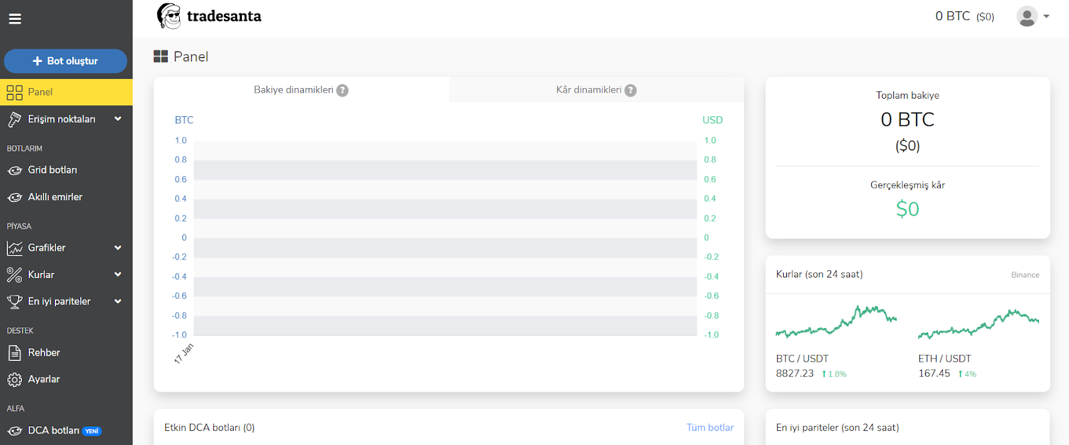Click the Panel grid icon in sidebar
This screenshot has width=1069, height=445.
(x=15, y=92)
